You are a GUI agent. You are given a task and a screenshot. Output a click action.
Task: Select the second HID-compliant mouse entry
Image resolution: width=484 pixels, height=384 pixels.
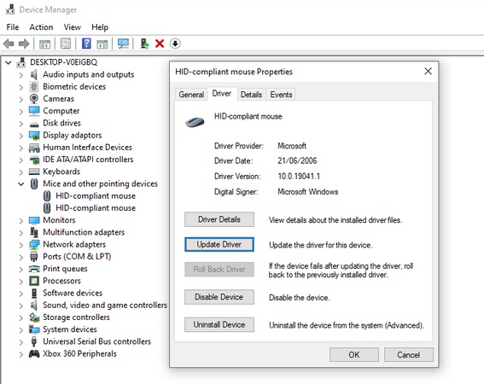coord(96,208)
